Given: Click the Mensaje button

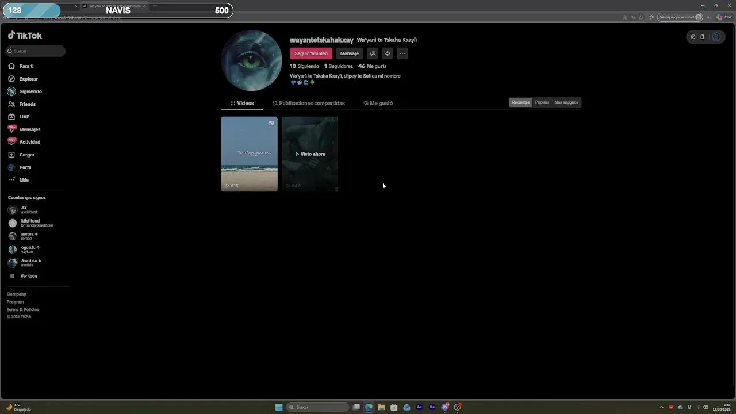Looking at the screenshot, I should click(x=349, y=53).
